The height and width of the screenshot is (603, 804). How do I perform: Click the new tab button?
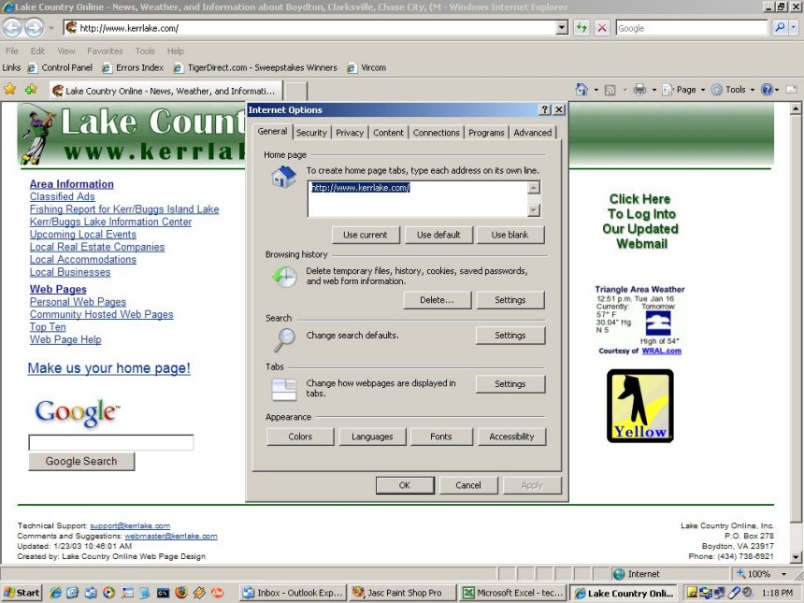coord(295,91)
